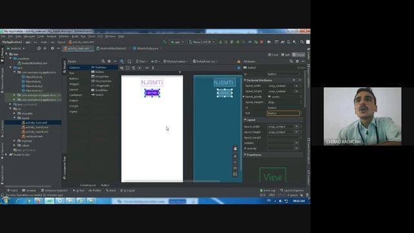Zoom in with the canvas plus icon
Screen dimensions: 414x233
pos(235,156)
